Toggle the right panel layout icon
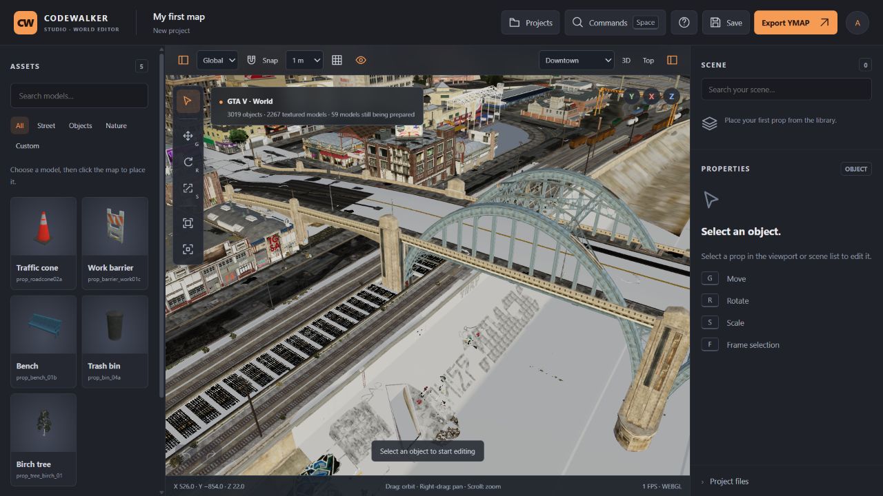Viewport: 883px width, 496px height. (673, 60)
